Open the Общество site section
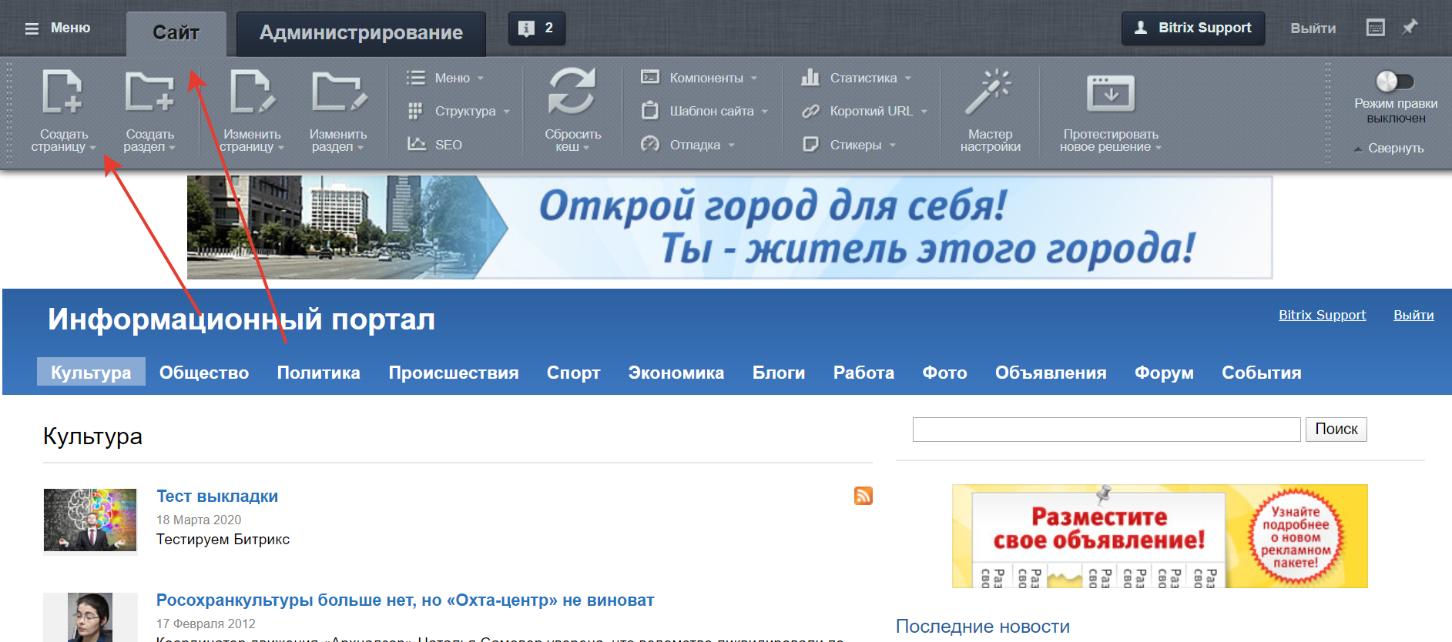This screenshot has width=1452, height=642. click(x=204, y=373)
